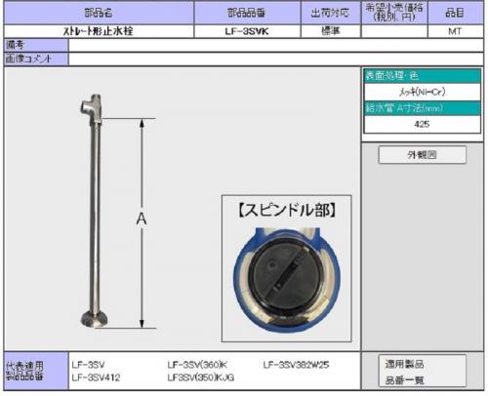Click the LF-3SV applicable product number

88,365
